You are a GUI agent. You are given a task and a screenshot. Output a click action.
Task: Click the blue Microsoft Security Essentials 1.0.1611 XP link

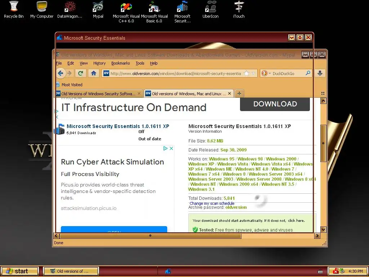pyautogui.click(x=118, y=126)
